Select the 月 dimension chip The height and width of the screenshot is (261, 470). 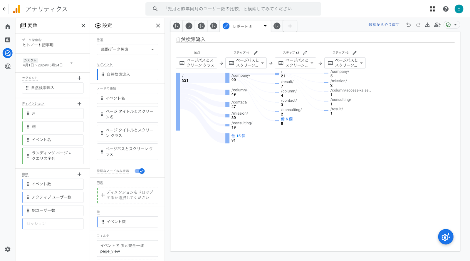[53, 113]
